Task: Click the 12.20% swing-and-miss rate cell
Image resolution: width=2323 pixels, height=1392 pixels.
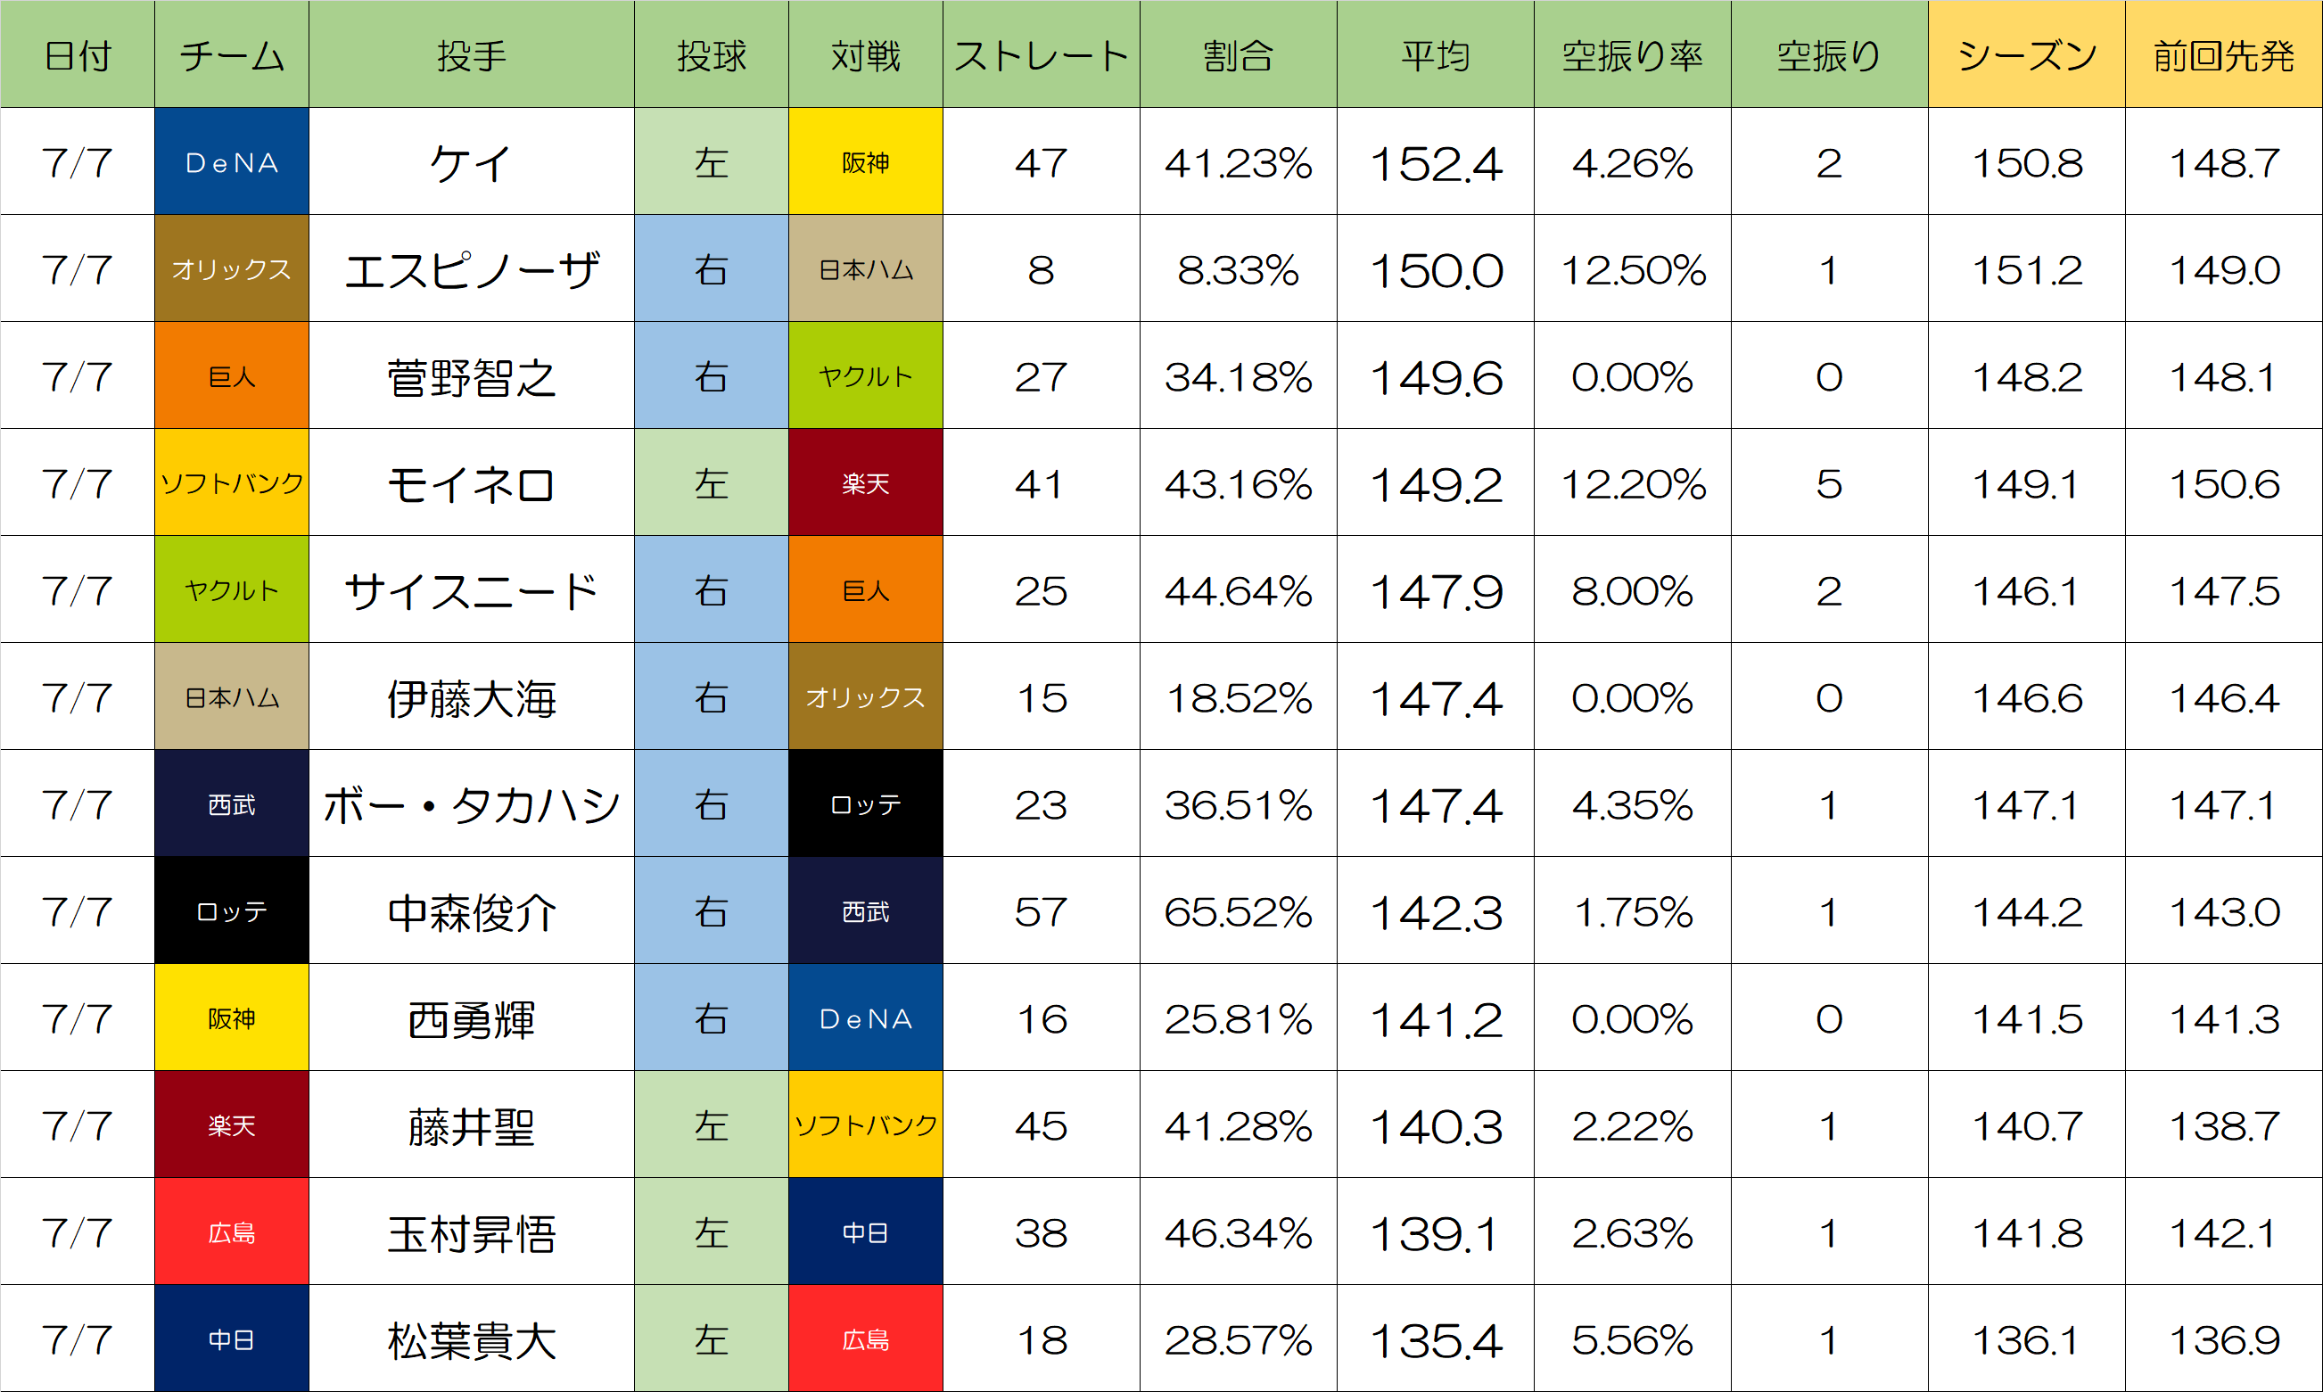Action: pyautogui.click(x=1632, y=483)
